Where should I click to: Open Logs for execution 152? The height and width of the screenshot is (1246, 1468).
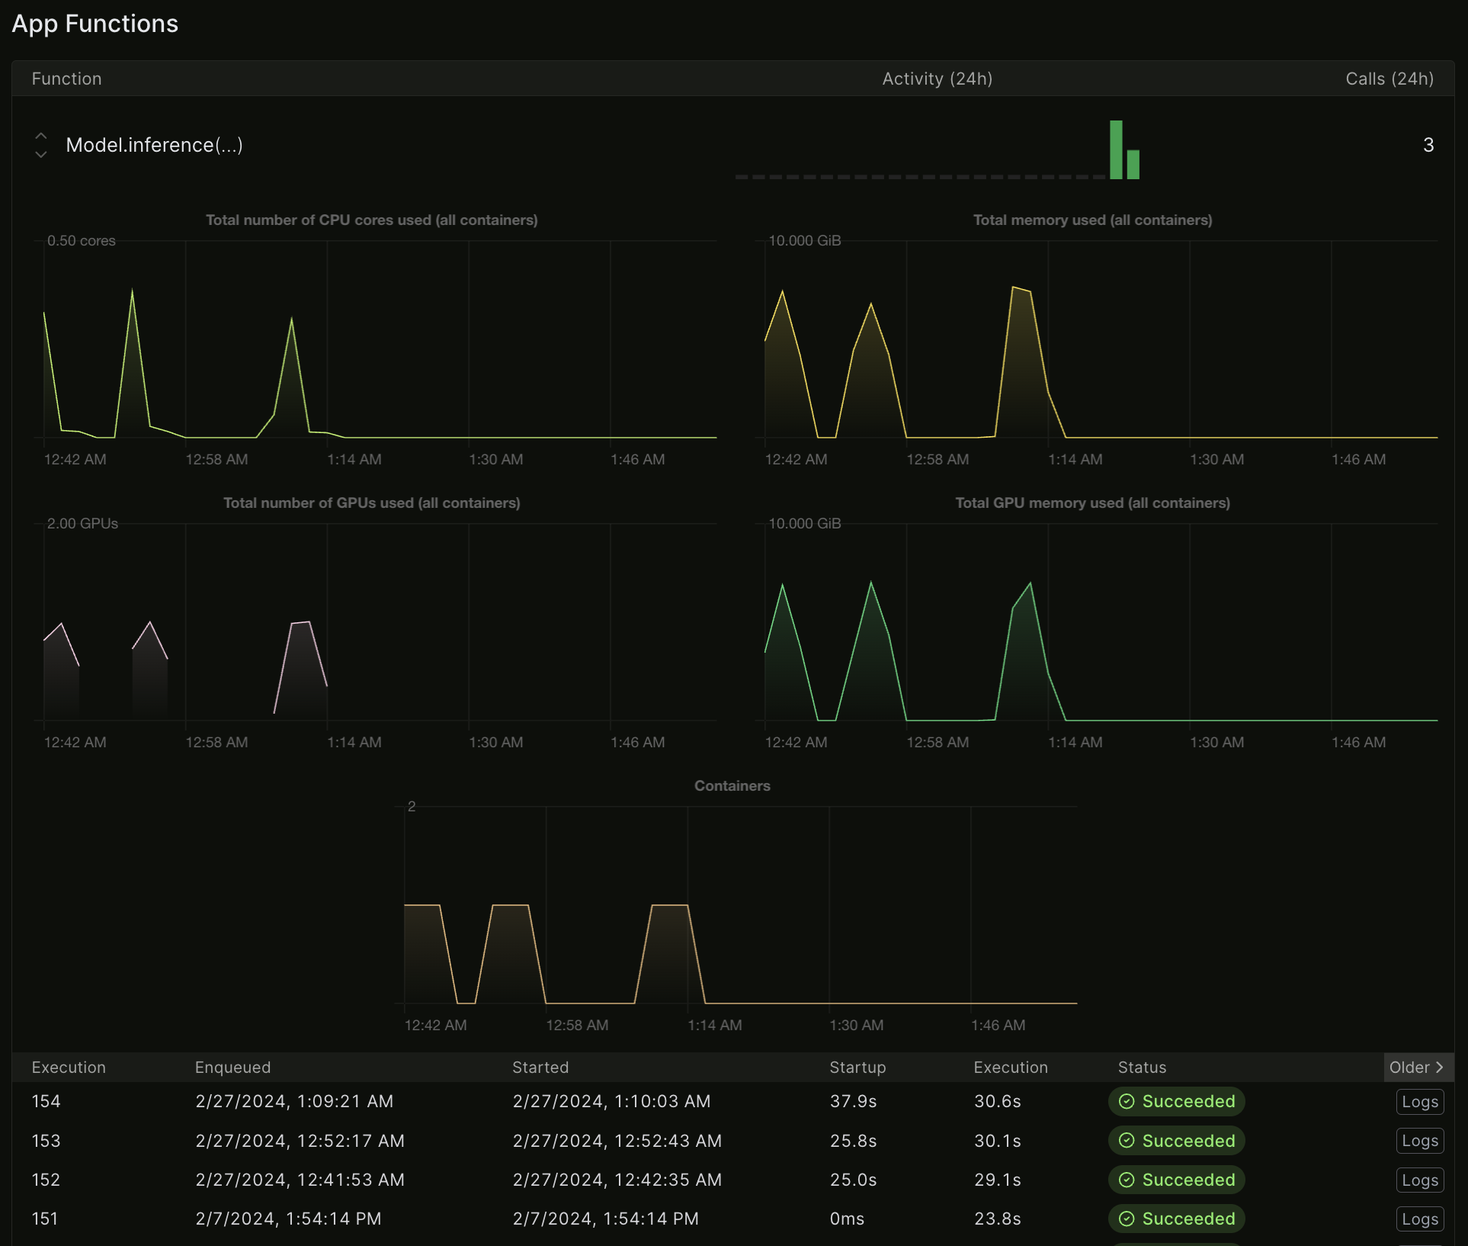pyautogui.click(x=1419, y=1180)
